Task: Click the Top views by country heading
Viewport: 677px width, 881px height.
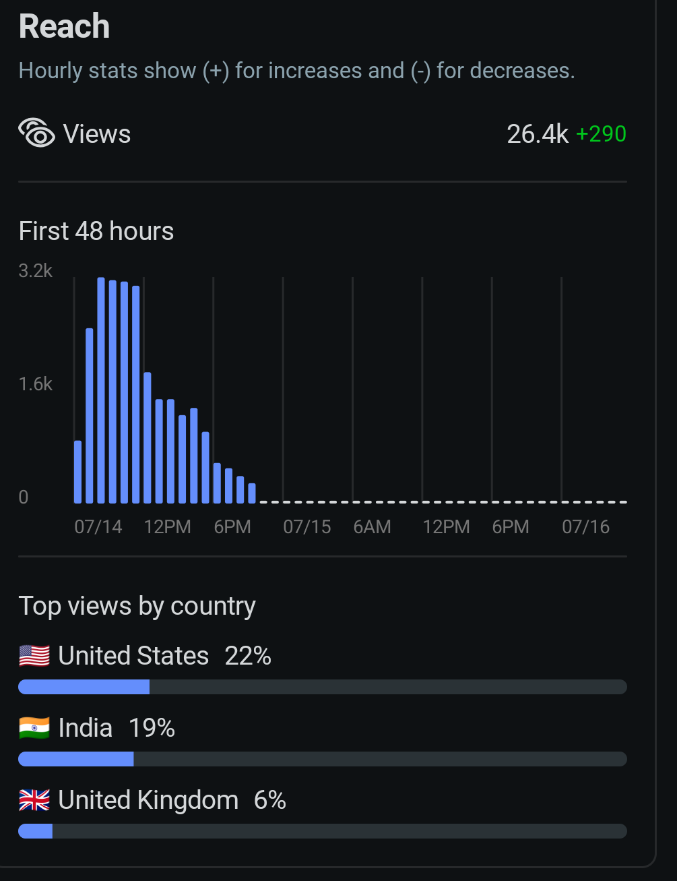Action: 137,606
